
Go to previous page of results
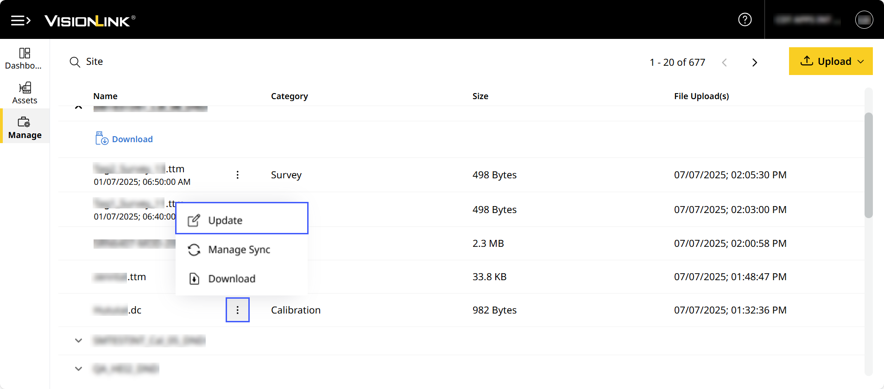pos(724,63)
